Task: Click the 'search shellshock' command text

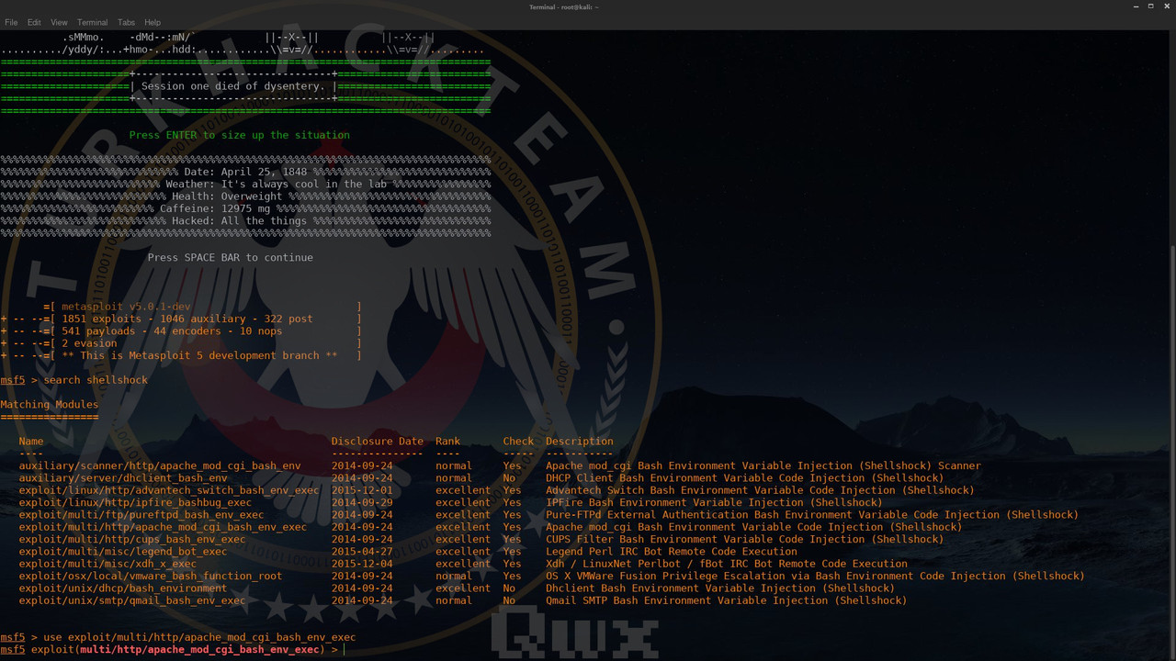Action: tap(96, 380)
